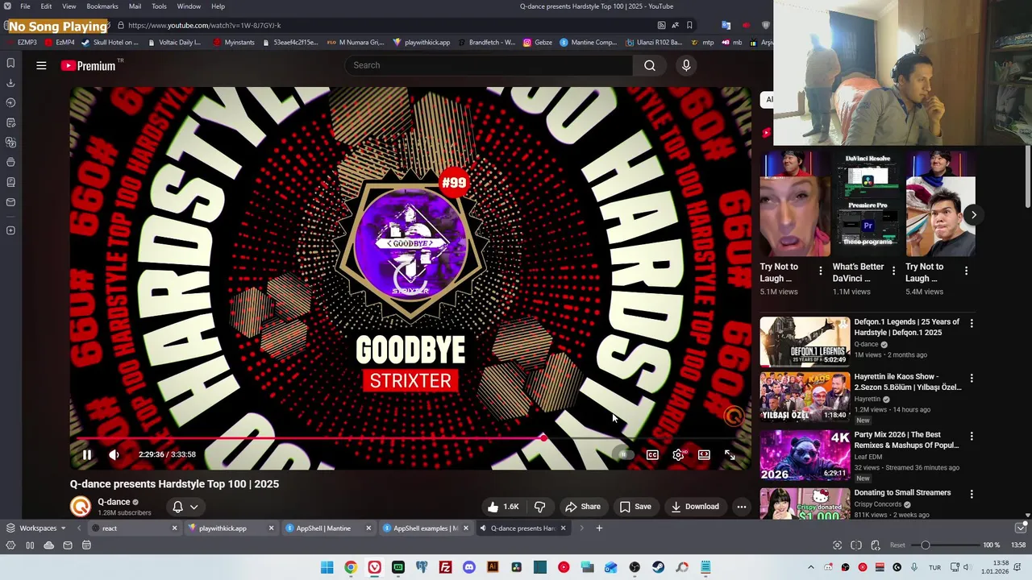
Task: Open the Party Mix 2026 video thumbnail
Action: 805,455
